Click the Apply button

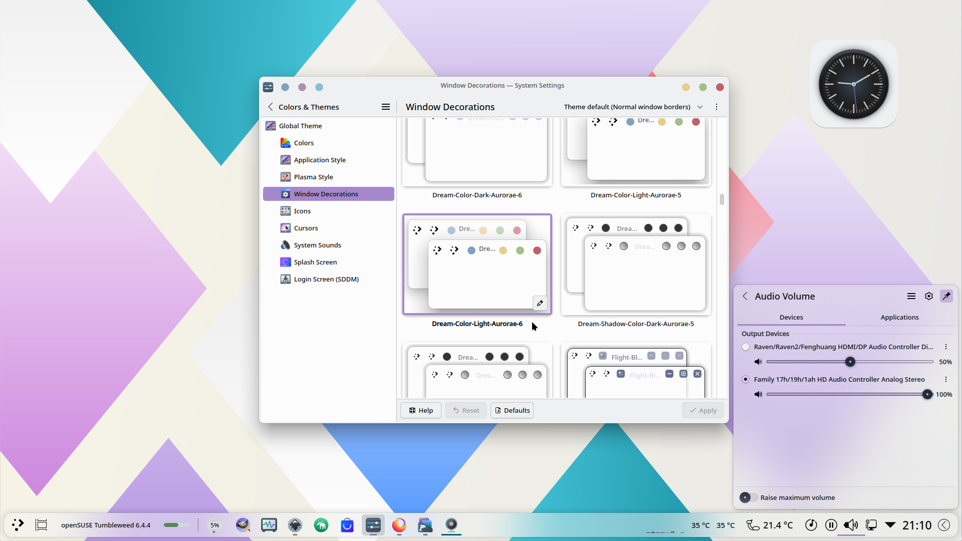(703, 410)
